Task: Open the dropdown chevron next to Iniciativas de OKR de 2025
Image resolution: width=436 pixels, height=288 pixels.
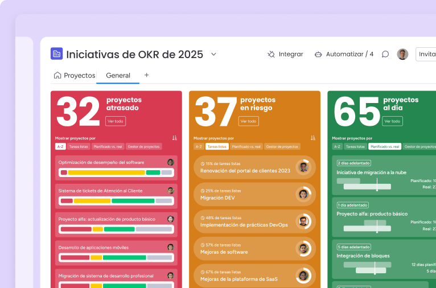Action: [x=213, y=54]
